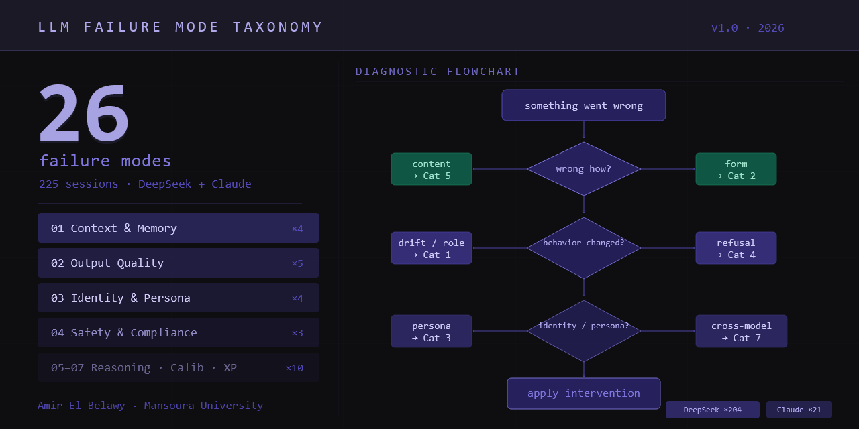The width and height of the screenshot is (859, 429).
Task: Toggle the "DeepSeek ×204" filter chip
Action: pyautogui.click(x=712, y=409)
